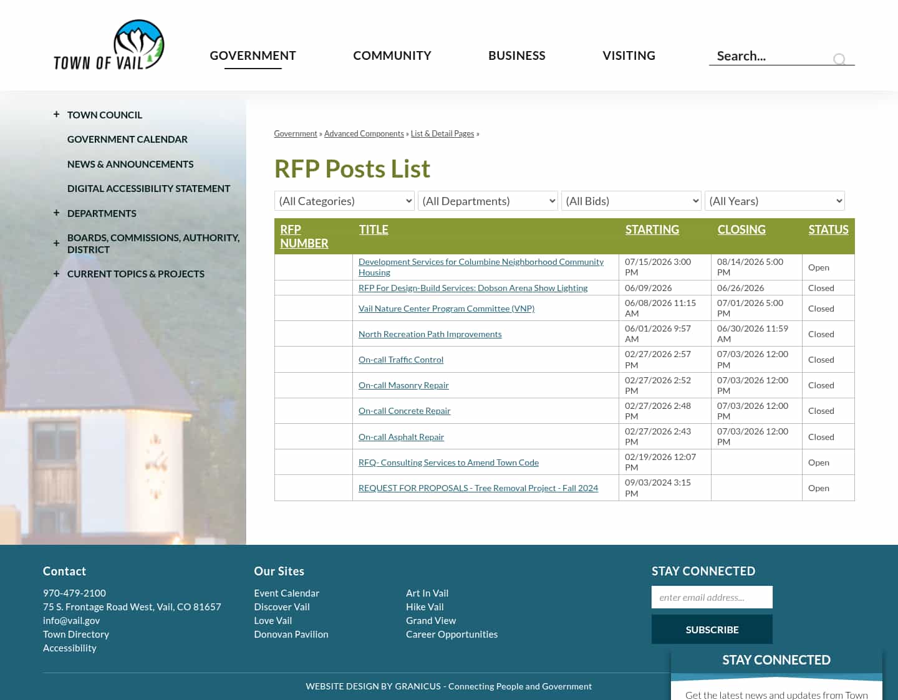This screenshot has height=700, width=898.
Task: Sort by Closing column header
Action: click(x=741, y=229)
